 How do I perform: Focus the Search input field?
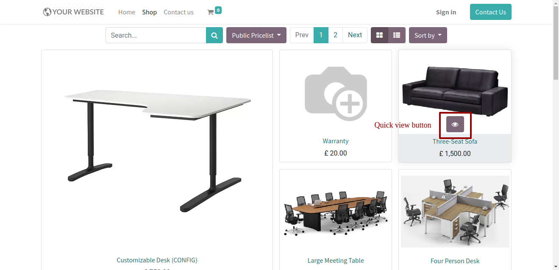pyautogui.click(x=156, y=35)
